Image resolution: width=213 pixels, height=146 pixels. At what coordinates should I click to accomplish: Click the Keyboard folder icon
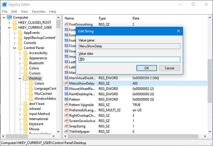pos(25,124)
